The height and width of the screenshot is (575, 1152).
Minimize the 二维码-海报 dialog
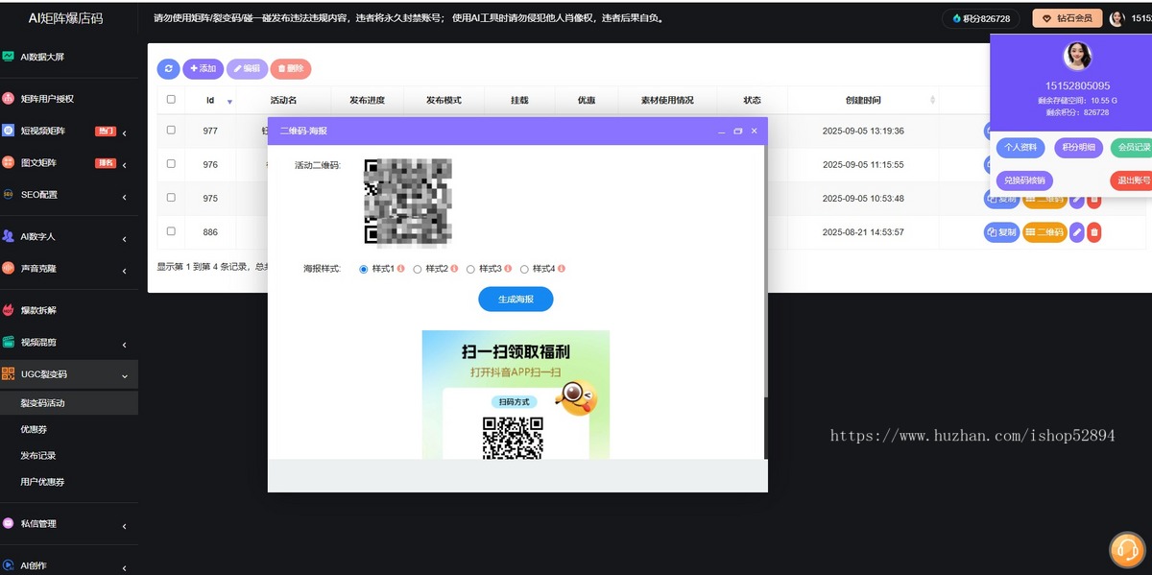tap(722, 131)
